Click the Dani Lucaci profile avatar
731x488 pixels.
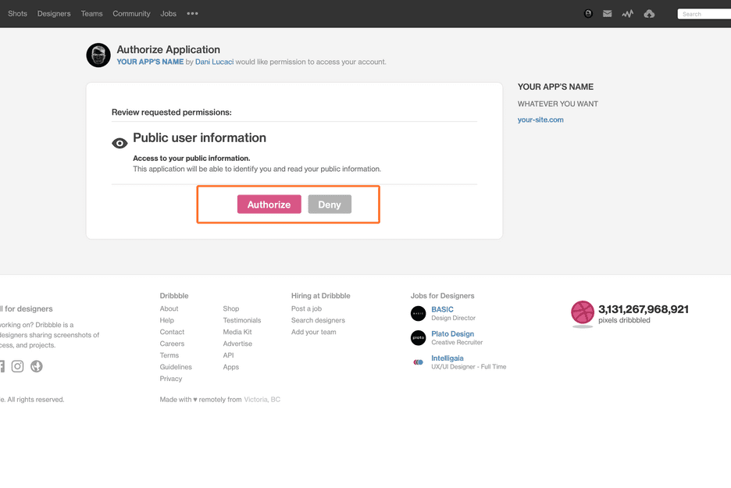[x=98, y=55]
